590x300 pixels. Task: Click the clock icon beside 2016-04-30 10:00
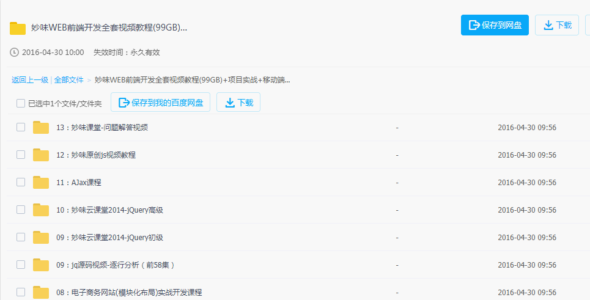[x=14, y=53]
